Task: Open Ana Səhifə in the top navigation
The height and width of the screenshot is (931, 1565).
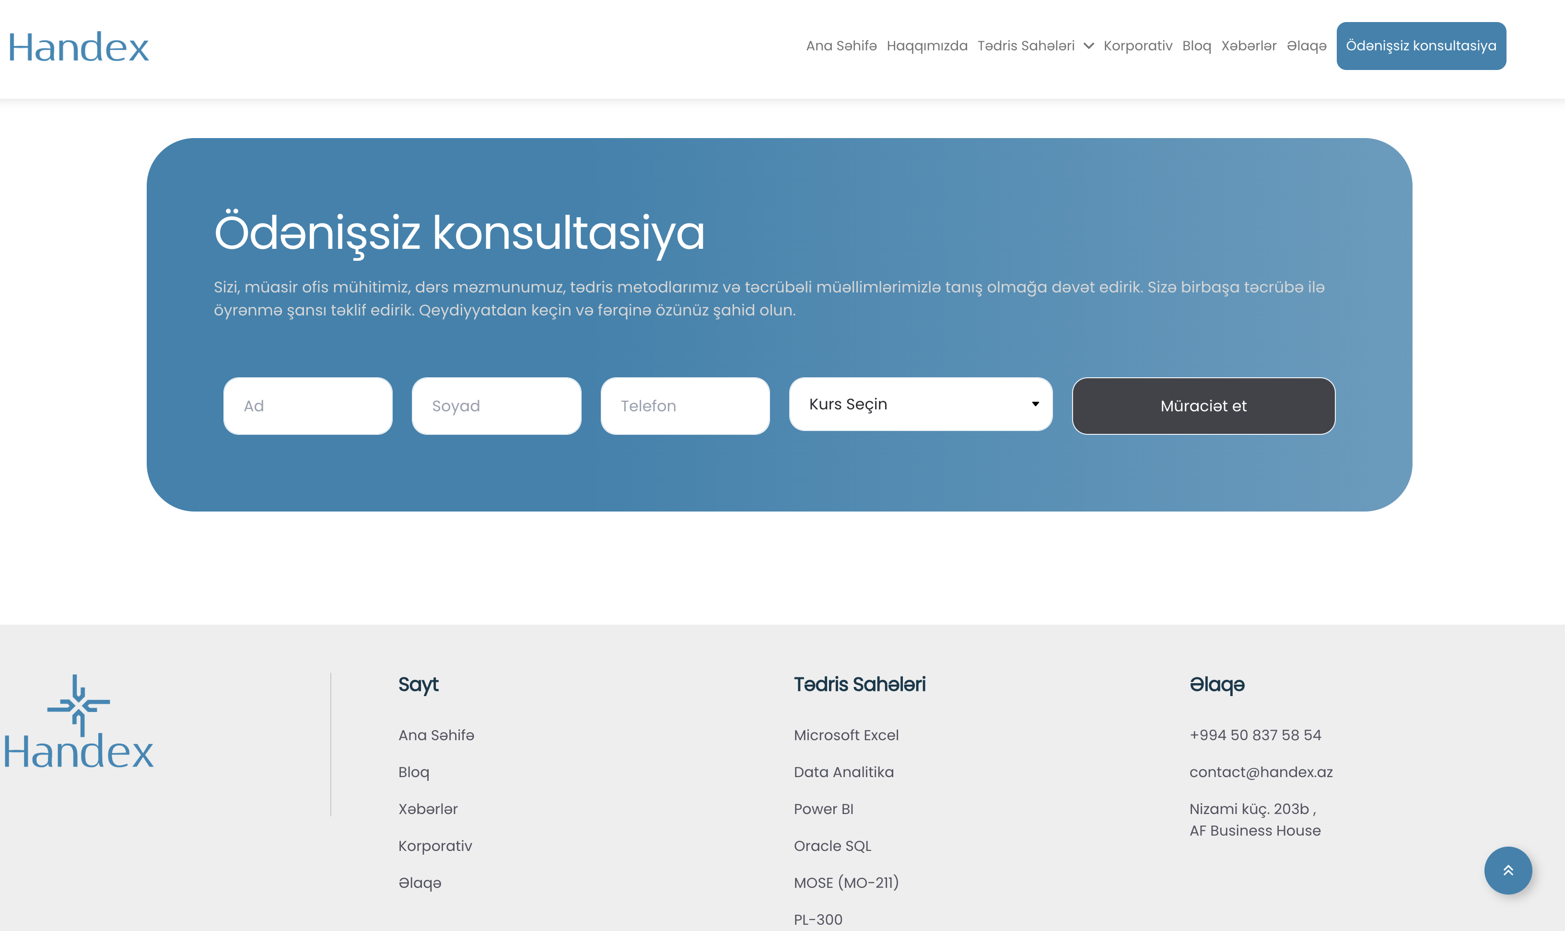Action: coord(841,46)
